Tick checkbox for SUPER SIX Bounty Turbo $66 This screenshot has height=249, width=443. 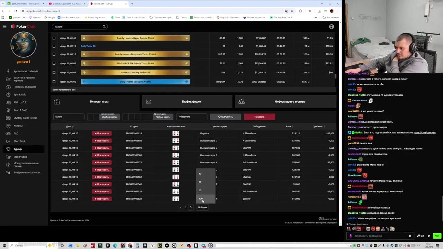pyautogui.click(x=54, y=72)
